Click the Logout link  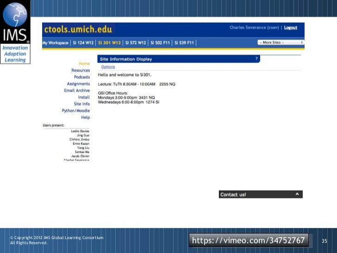pyautogui.click(x=291, y=27)
